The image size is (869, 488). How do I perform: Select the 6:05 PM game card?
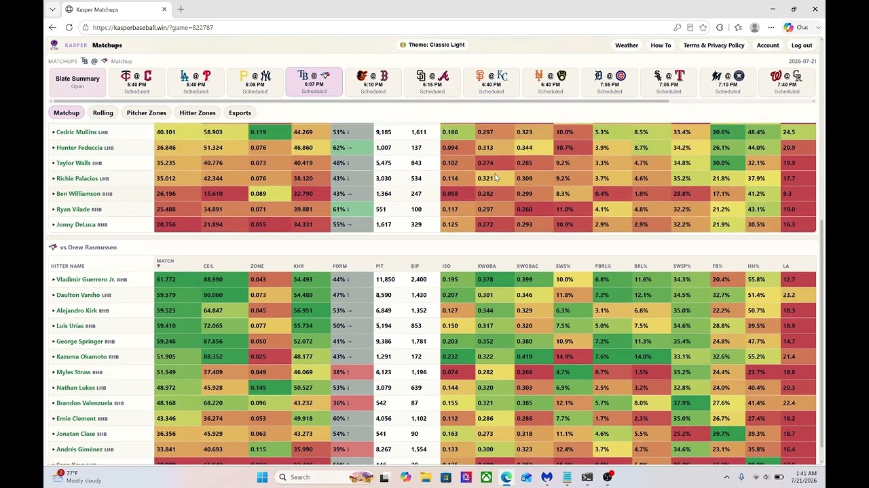pyautogui.click(x=255, y=82)
